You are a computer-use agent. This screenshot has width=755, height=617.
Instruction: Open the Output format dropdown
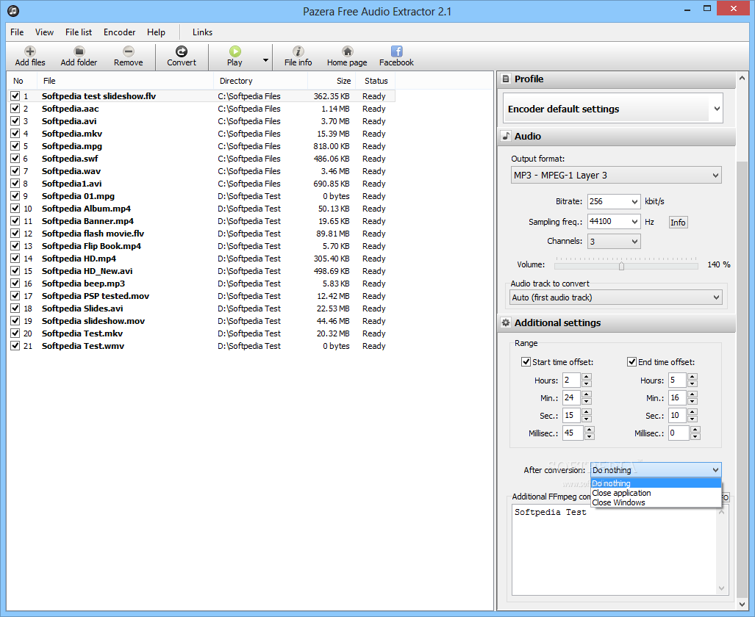(x=715, y=176)
